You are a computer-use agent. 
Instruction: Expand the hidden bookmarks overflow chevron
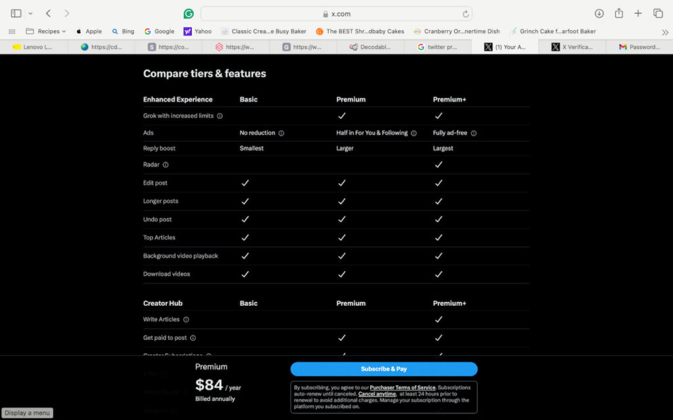click(664, 31)
